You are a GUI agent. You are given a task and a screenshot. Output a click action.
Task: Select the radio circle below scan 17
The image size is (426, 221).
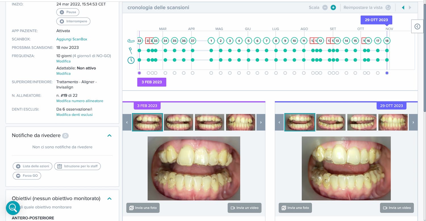(378, 73)
